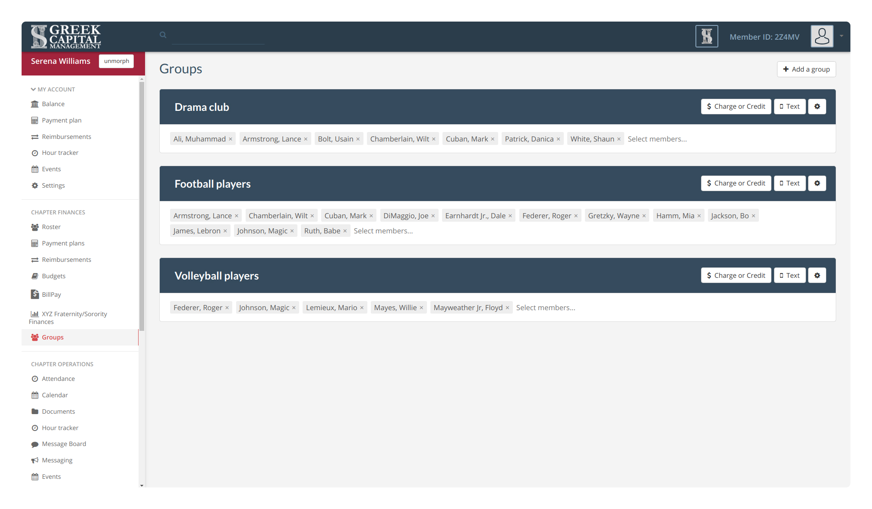Click the Attendance sidebar icon
Image resolution: width=872 pixels, height=509 pixels.
(34, 378)
